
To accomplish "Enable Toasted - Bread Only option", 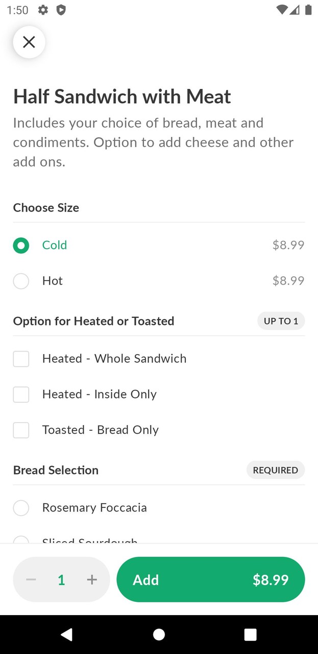I will (x=21, y=430).
